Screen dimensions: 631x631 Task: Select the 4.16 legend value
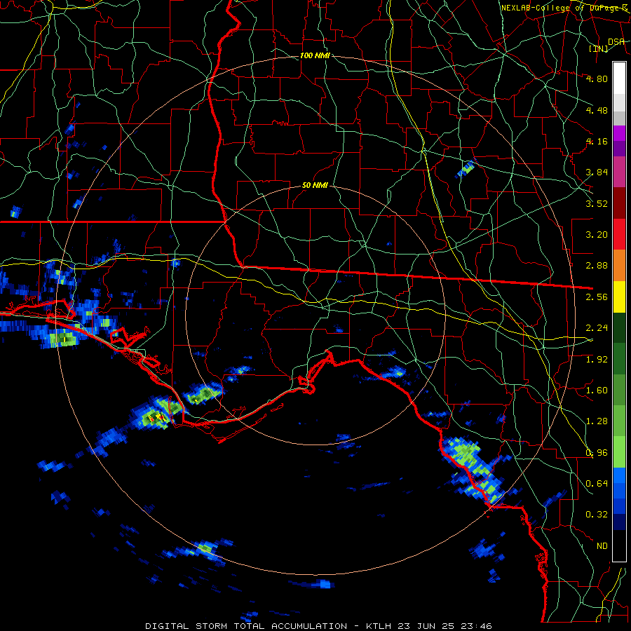pos(597,141)
